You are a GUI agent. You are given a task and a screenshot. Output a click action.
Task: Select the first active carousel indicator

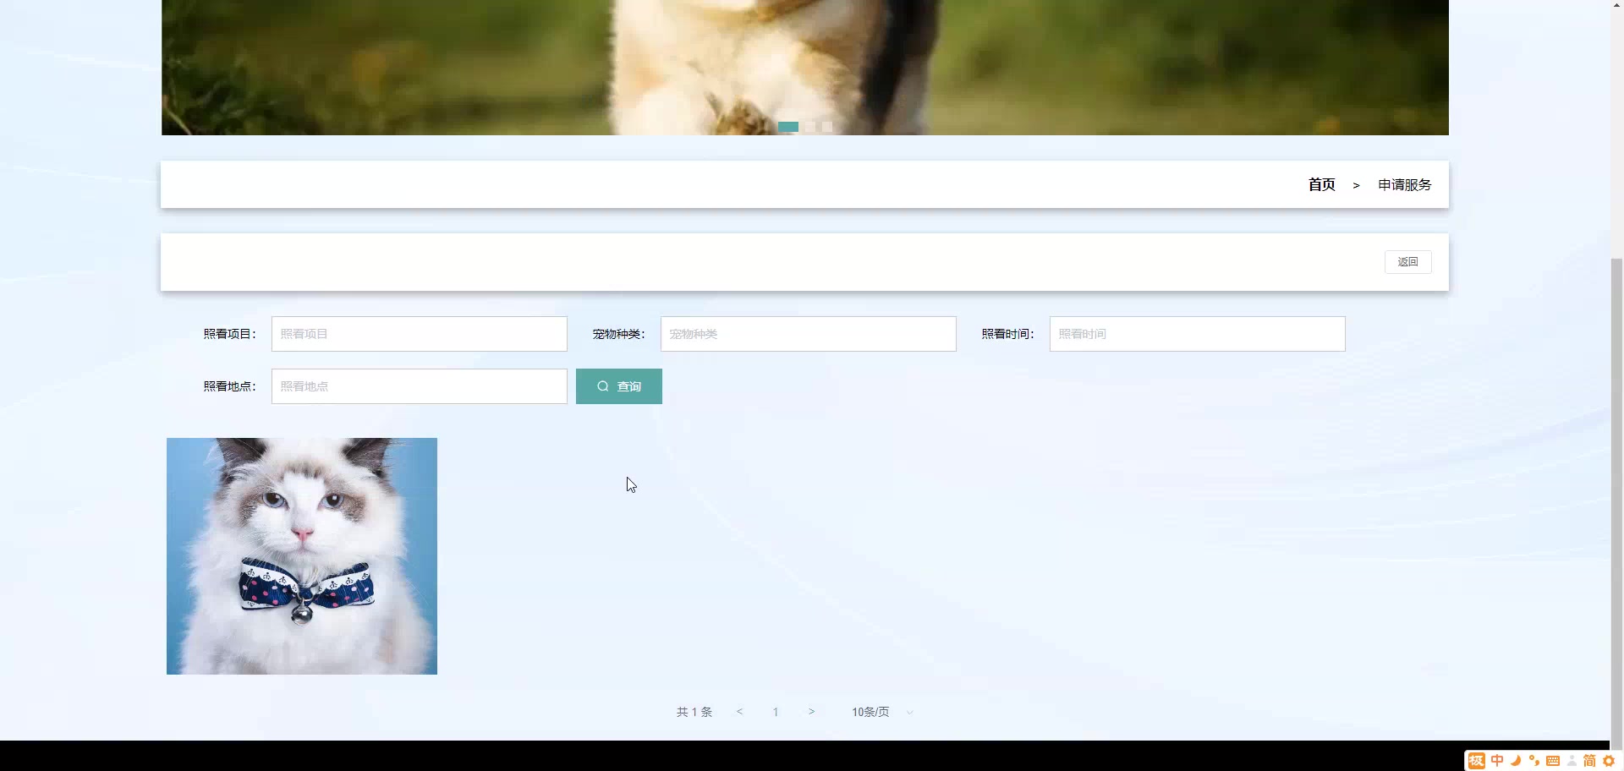[x=788, y=127]
